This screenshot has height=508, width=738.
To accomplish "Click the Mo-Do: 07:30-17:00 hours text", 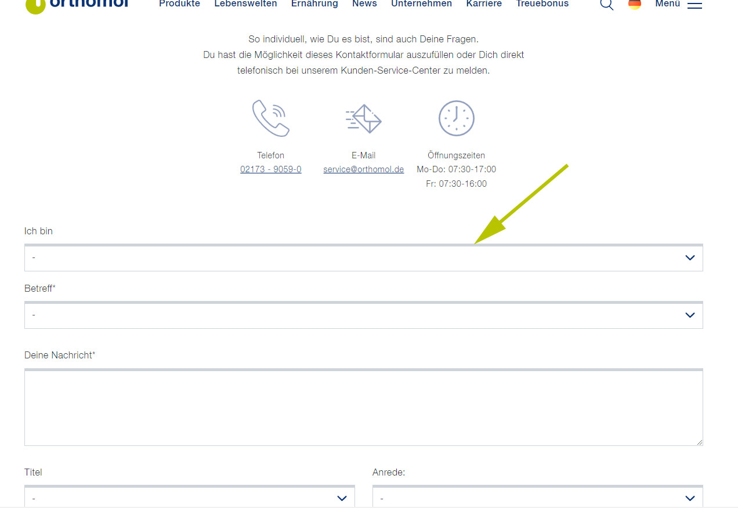I will pos(457,169).
